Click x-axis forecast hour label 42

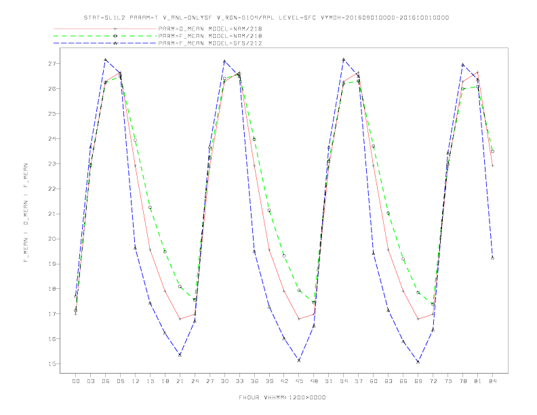[x=284, y=381]
